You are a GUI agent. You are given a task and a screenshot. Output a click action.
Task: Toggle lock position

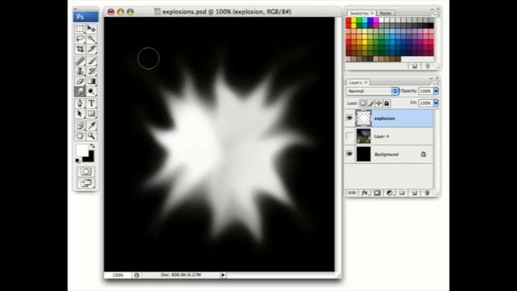(x=379, y=103)
